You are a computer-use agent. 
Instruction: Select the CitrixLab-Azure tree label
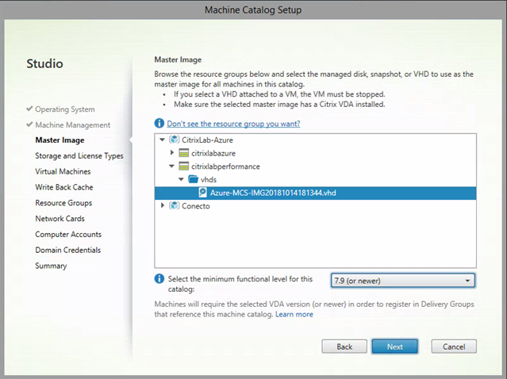(207, 140)
